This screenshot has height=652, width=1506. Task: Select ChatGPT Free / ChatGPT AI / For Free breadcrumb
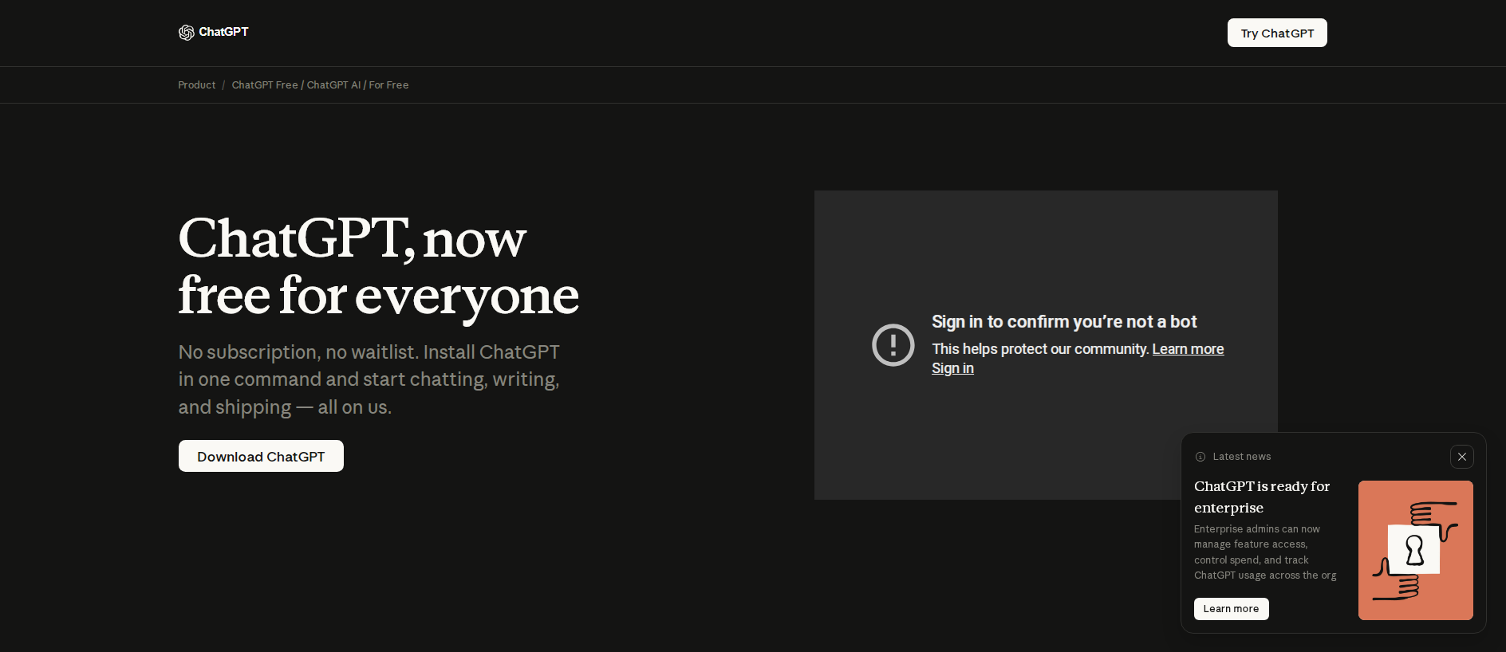[320, 84]
